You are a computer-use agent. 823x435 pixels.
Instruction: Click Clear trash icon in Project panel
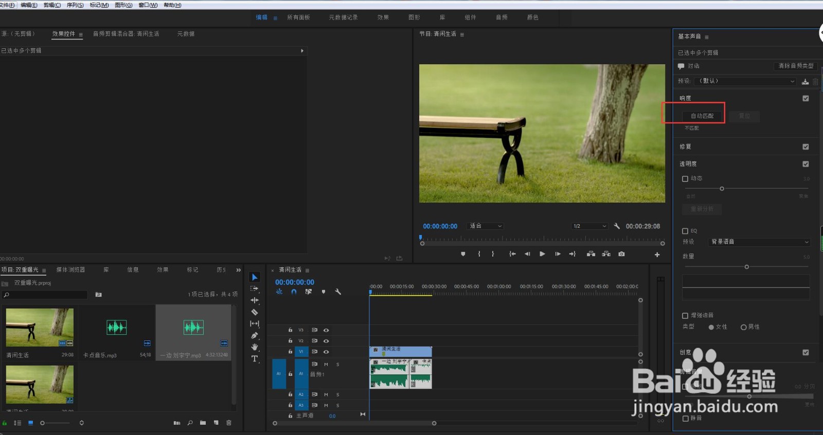tap(229, 423)
